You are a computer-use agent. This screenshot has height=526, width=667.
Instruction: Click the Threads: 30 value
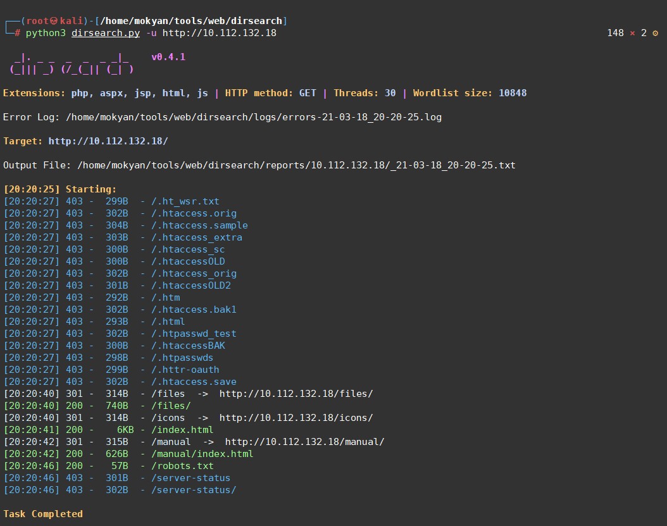[x=365, y=93]
